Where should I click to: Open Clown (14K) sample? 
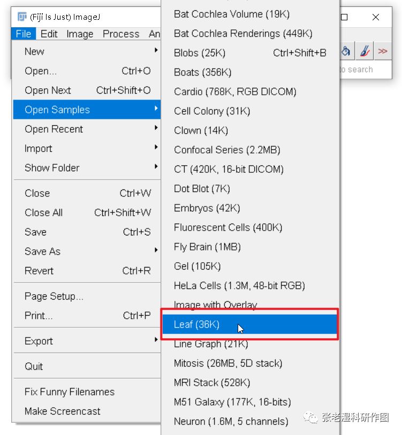click(x=250, y=131)
